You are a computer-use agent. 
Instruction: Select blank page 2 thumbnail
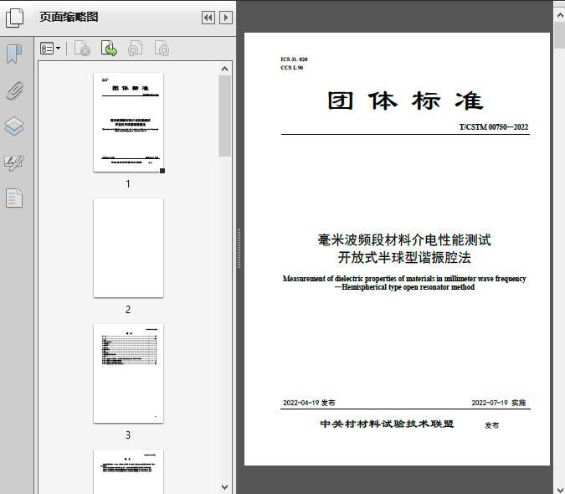click(128, 248)
